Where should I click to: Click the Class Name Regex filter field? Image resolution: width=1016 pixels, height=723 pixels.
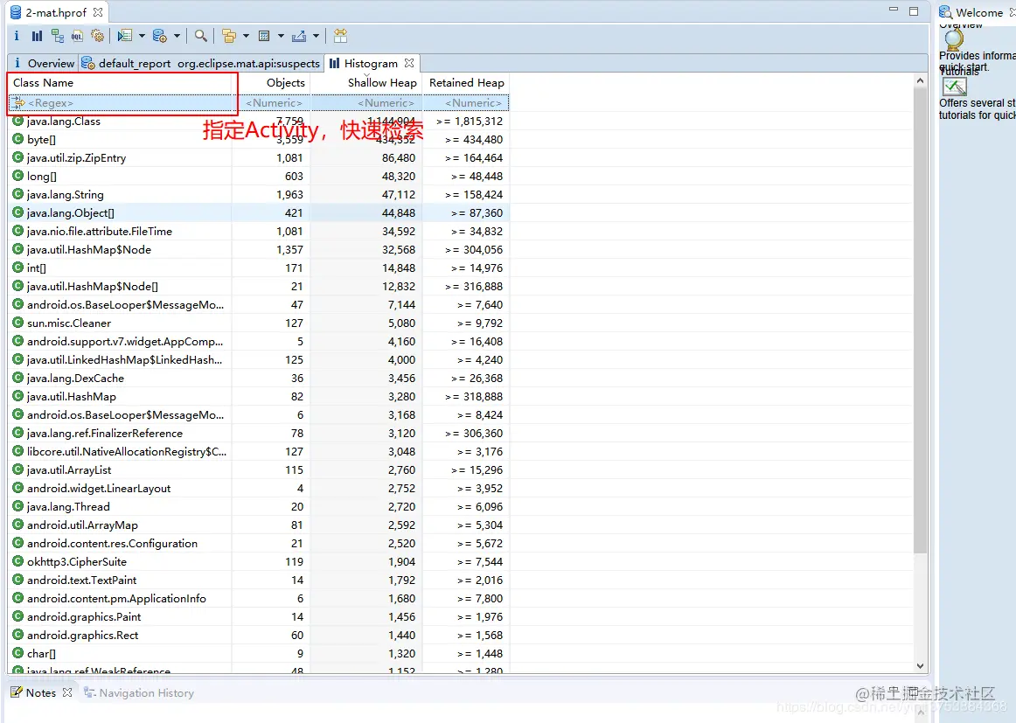click(120, 102)
